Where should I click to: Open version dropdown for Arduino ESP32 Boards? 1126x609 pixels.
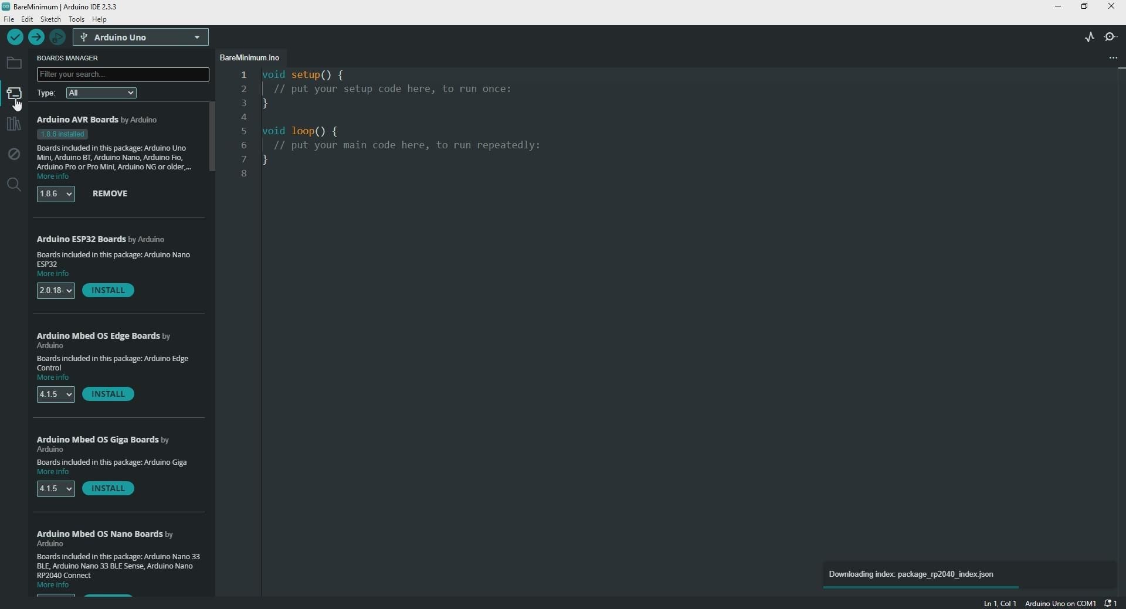56,291
